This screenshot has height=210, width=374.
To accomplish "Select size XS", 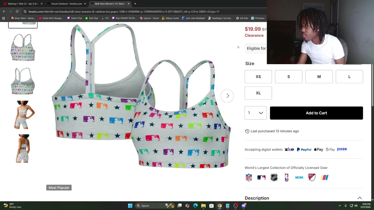I will click(x=258, y=77).
